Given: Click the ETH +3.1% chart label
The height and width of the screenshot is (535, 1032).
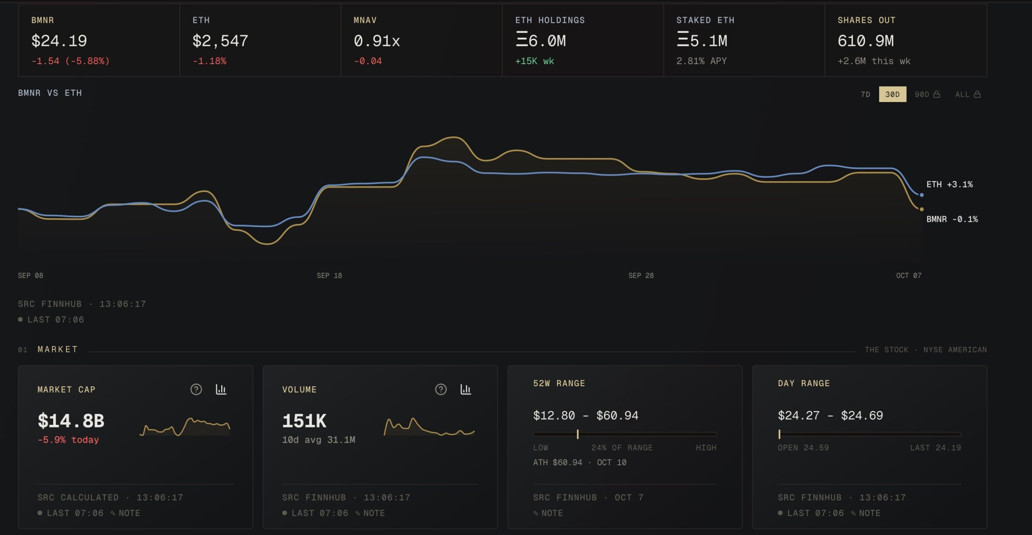Looking at the screenshot, I should (949, 184).
